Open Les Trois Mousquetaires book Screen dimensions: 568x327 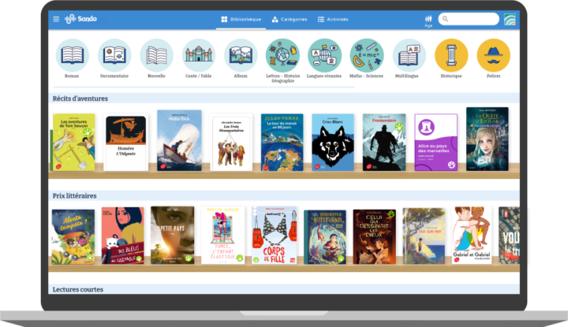point(231,143)
